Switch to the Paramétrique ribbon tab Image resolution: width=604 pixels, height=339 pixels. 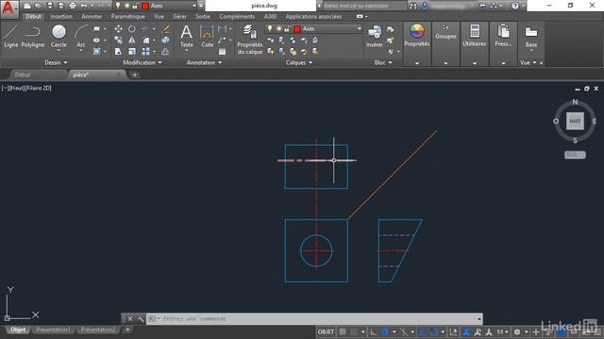click(128, 17)
